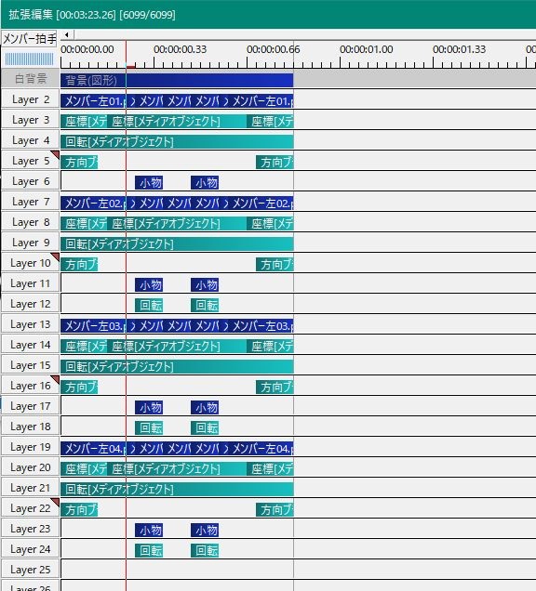Screen dimensions: 536x591
Task: Select the first 小物 object on Layer 23
Action: pos(149,531)
